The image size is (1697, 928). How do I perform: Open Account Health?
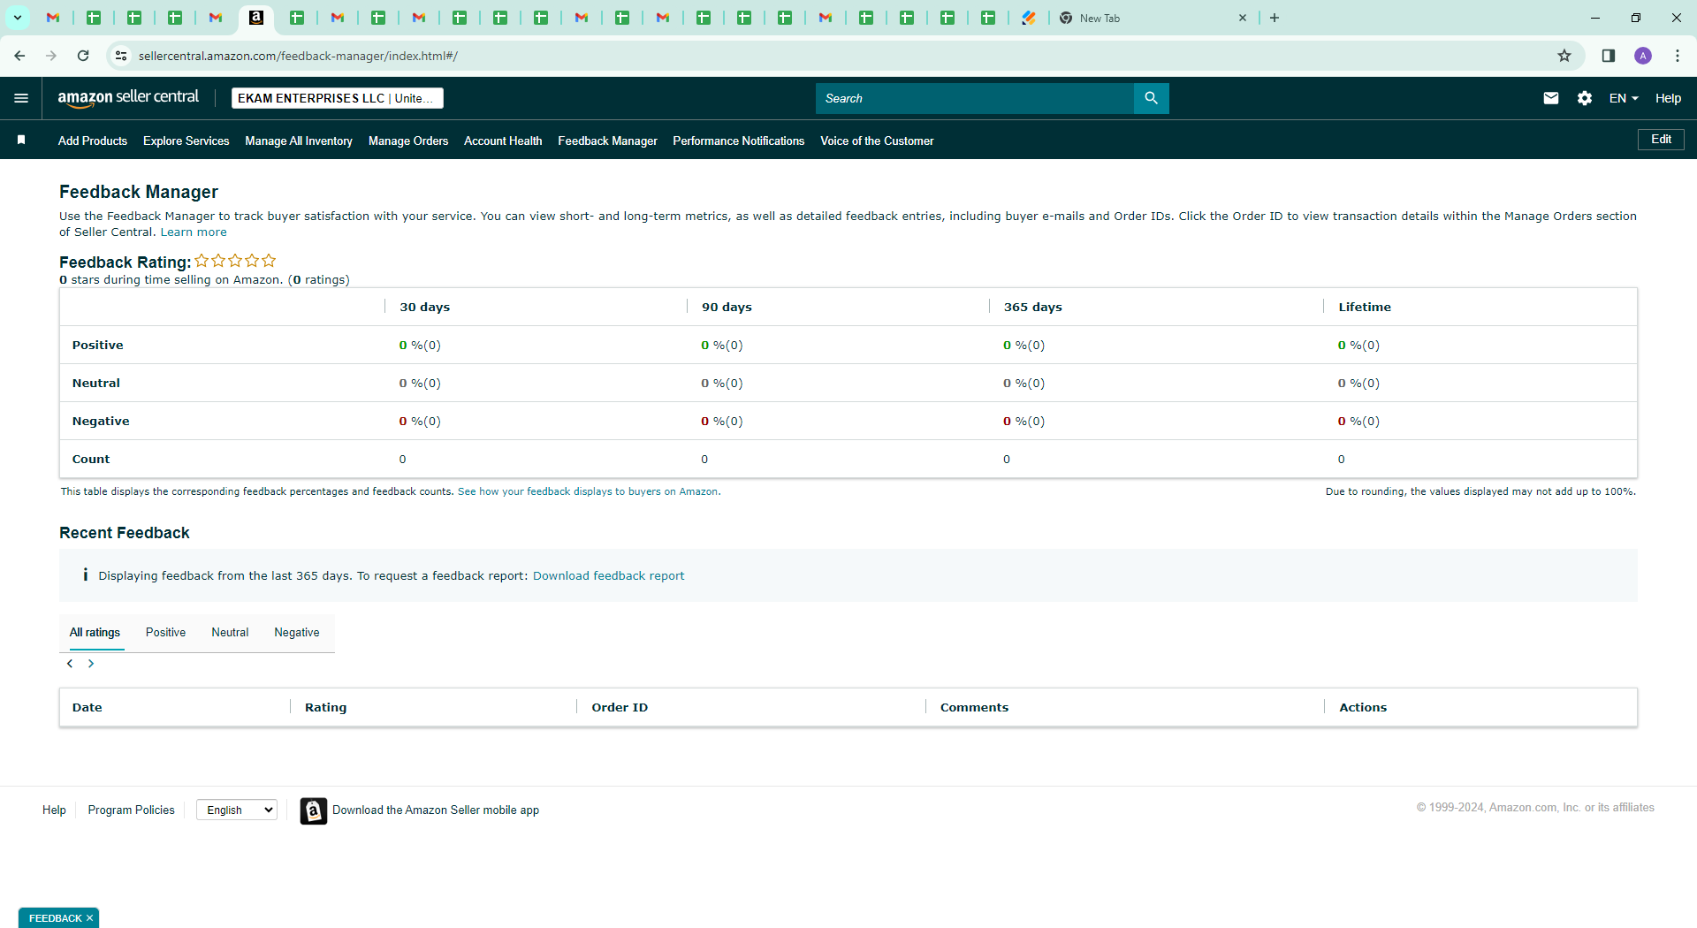pyautogui.click(x=503, y=141)
